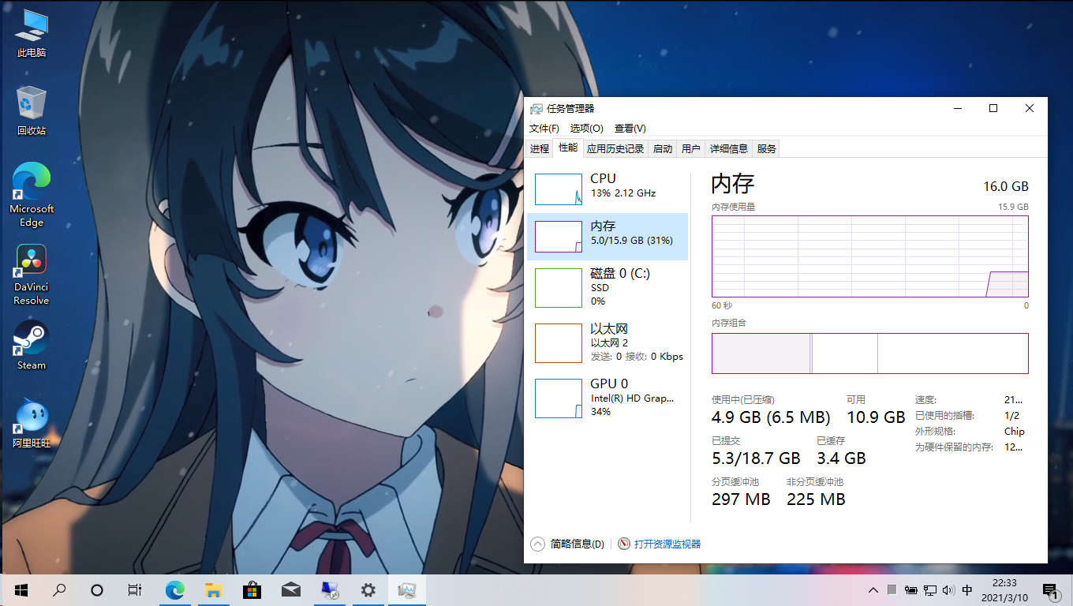This screenshot has height=606, width=1073.
Task: Select the CPU performance graph thumbnail
Action: pos(559,189)
